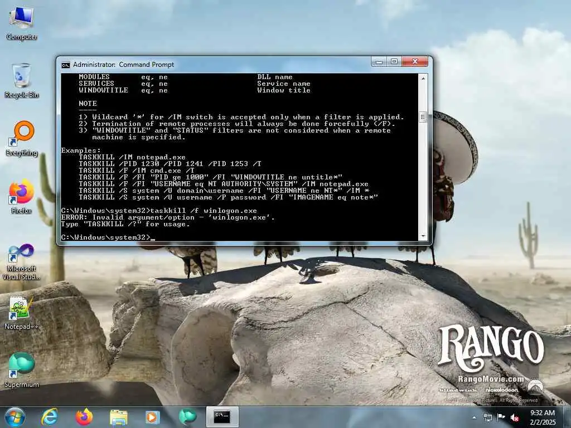This screenshot has width=571, height=428.
Task: Select the Supermium desktop shortcut
Action: (22, 371)
